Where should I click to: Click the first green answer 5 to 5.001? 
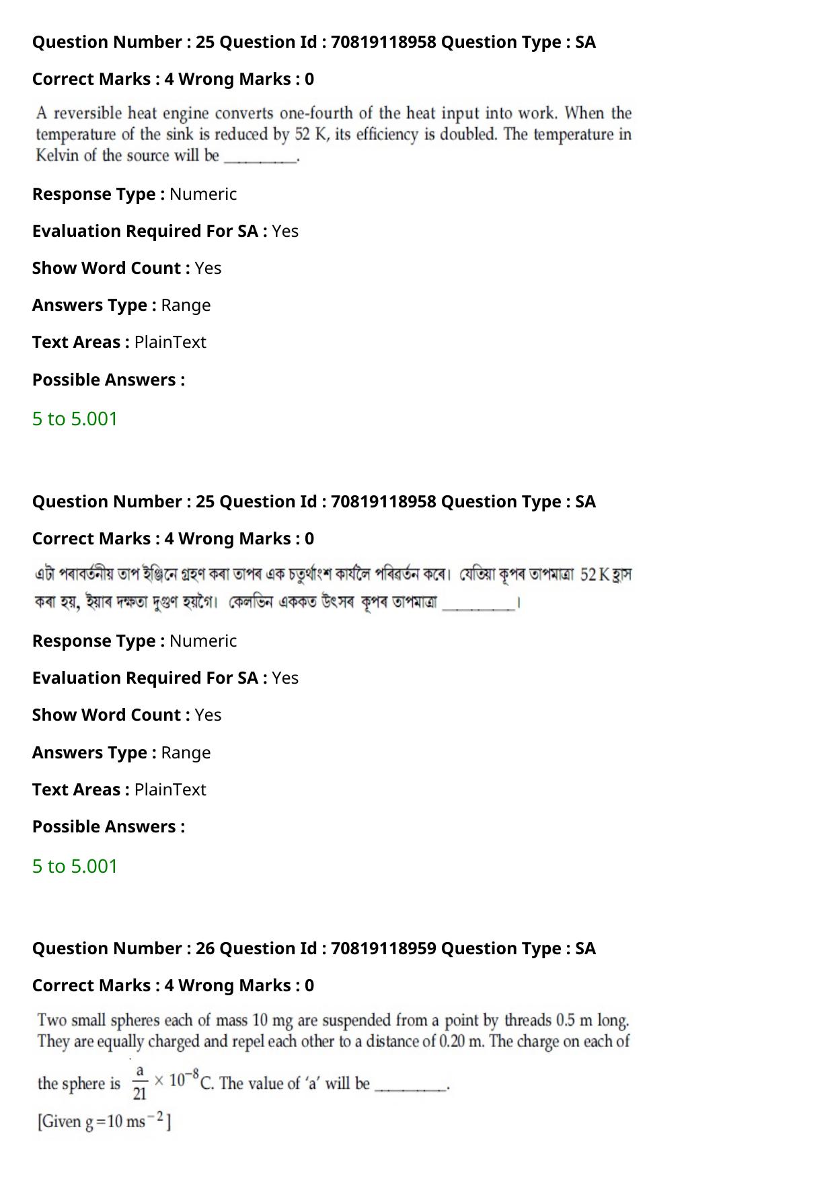(75, 419)
